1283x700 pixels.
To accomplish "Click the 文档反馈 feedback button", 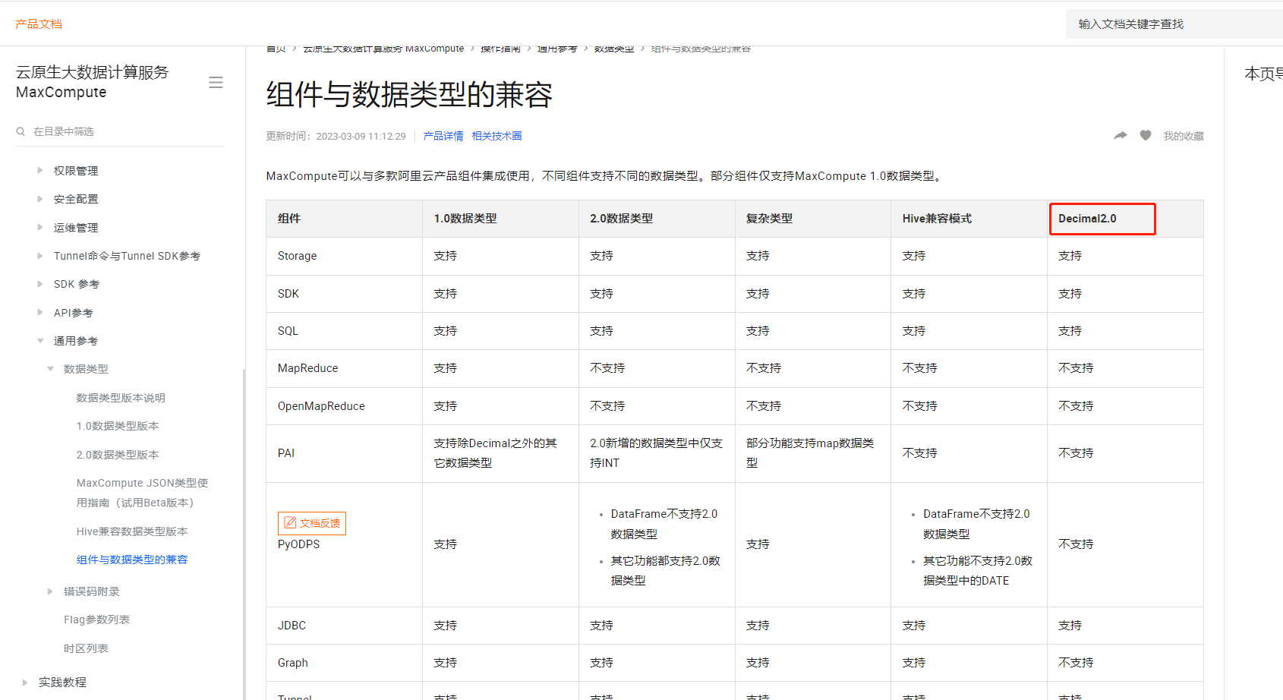I will (x=312, y=523).
